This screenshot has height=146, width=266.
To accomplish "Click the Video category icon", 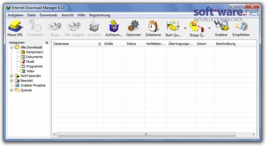I will [x=23, y=71].
